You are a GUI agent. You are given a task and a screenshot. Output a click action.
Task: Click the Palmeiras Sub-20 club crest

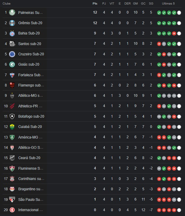pyautogui.click(x=12, y=12)
